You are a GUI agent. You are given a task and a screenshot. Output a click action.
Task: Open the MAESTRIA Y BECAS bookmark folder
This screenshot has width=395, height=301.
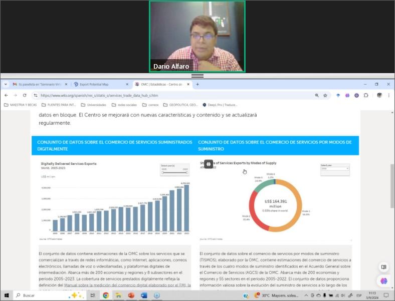point(19,105)
